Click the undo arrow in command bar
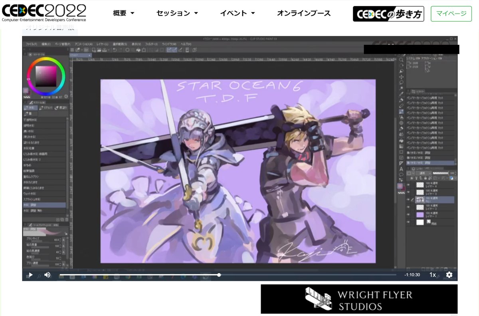 (115, 50)
